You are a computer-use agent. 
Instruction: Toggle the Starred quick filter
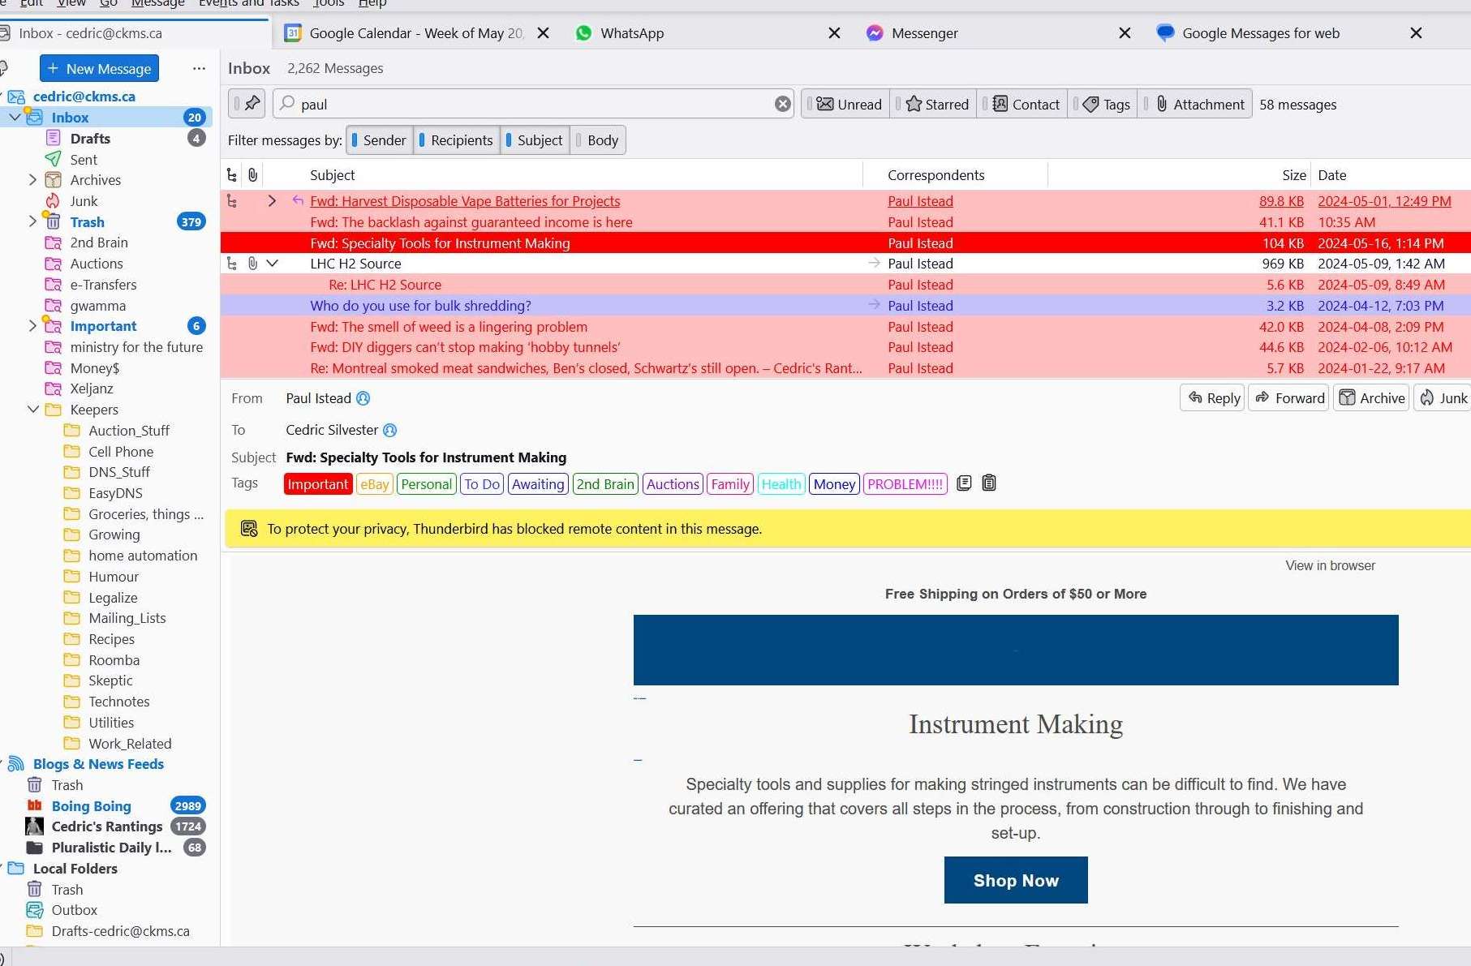(x=937, y=104)
